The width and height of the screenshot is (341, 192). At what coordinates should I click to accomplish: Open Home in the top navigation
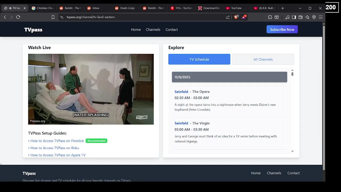pyautogui.click(x=136, y=30)
